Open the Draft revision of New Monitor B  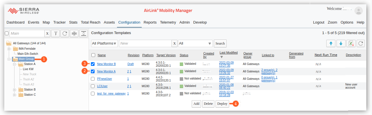click(131, 64)
